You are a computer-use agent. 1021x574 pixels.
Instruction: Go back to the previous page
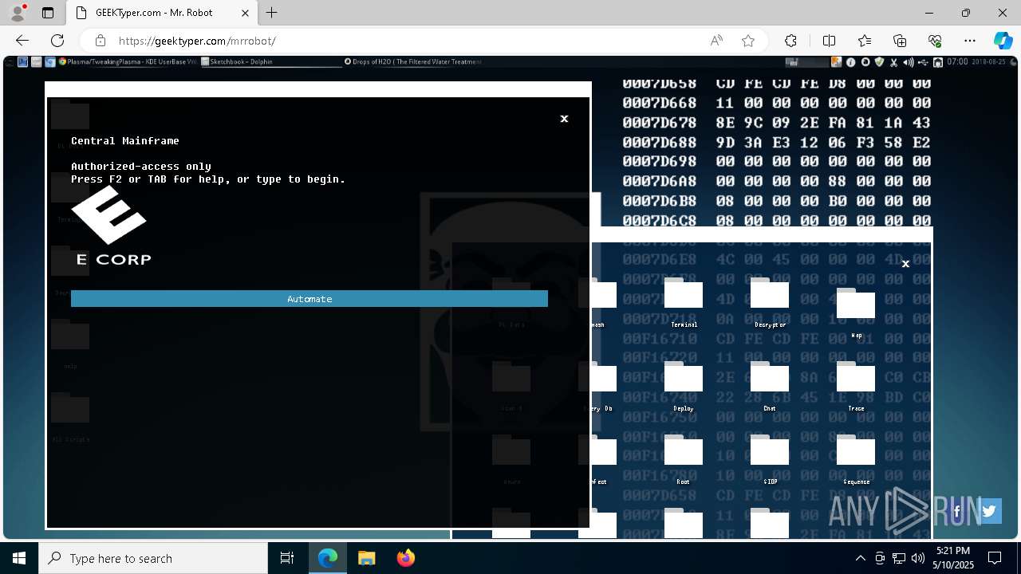[x=22, y=41]
